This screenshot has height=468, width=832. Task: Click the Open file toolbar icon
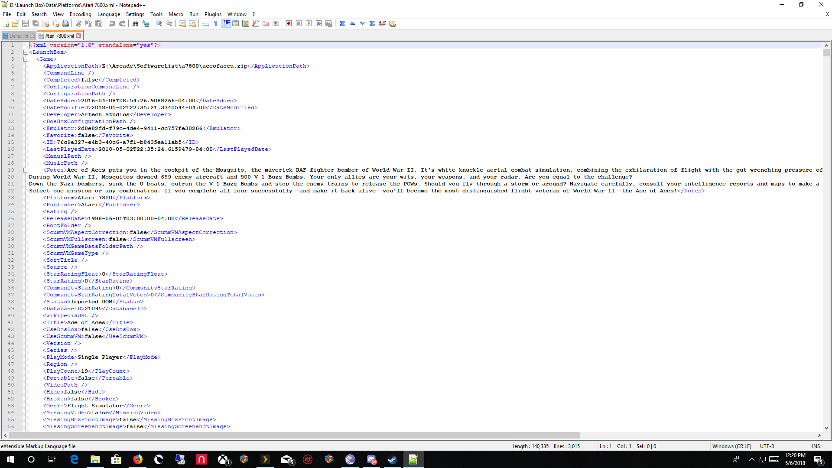16,23
